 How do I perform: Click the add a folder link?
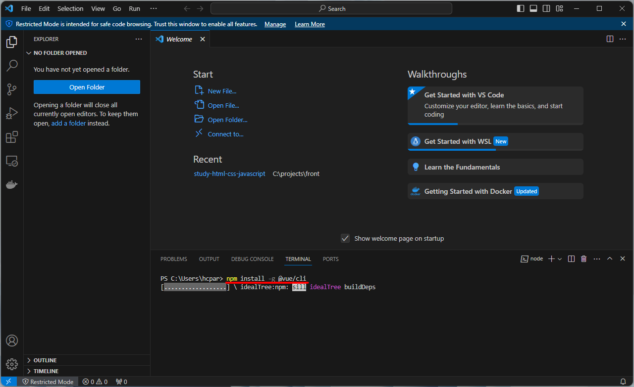69,123
